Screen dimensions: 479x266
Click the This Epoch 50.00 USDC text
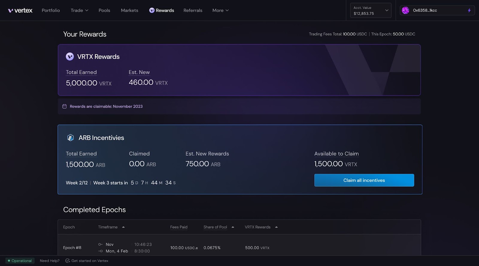click(393, 34)
